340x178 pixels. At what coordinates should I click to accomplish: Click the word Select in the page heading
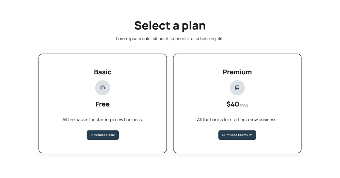pos(152,26)
